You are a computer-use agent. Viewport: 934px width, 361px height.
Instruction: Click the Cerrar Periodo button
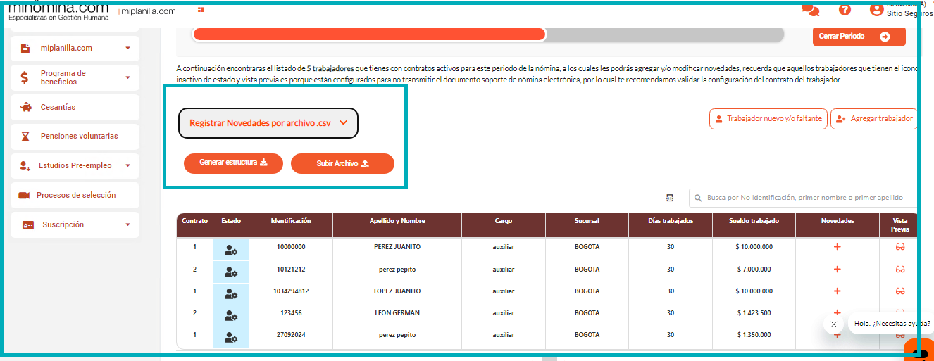[859, 37]
